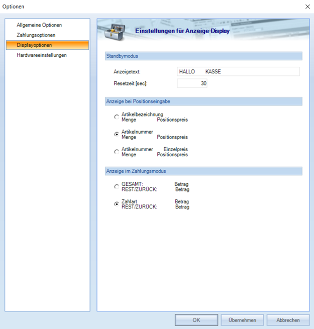The height and width of the screenshot is (329, 314).
Task: Click the Anzeige bei Positionseingabe header
Action: [203, 101]
